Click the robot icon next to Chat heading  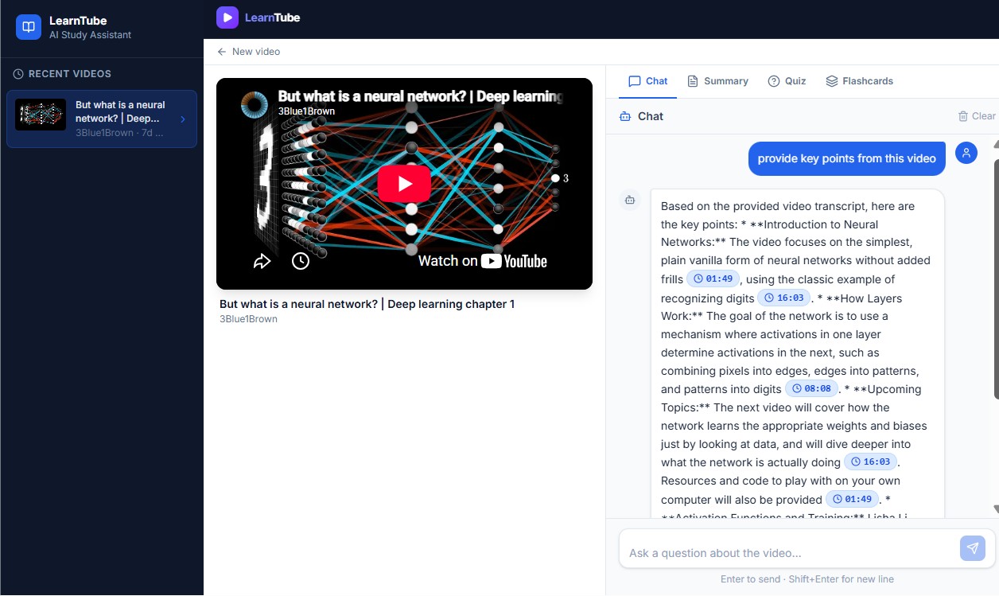click(x=624, y=116)
